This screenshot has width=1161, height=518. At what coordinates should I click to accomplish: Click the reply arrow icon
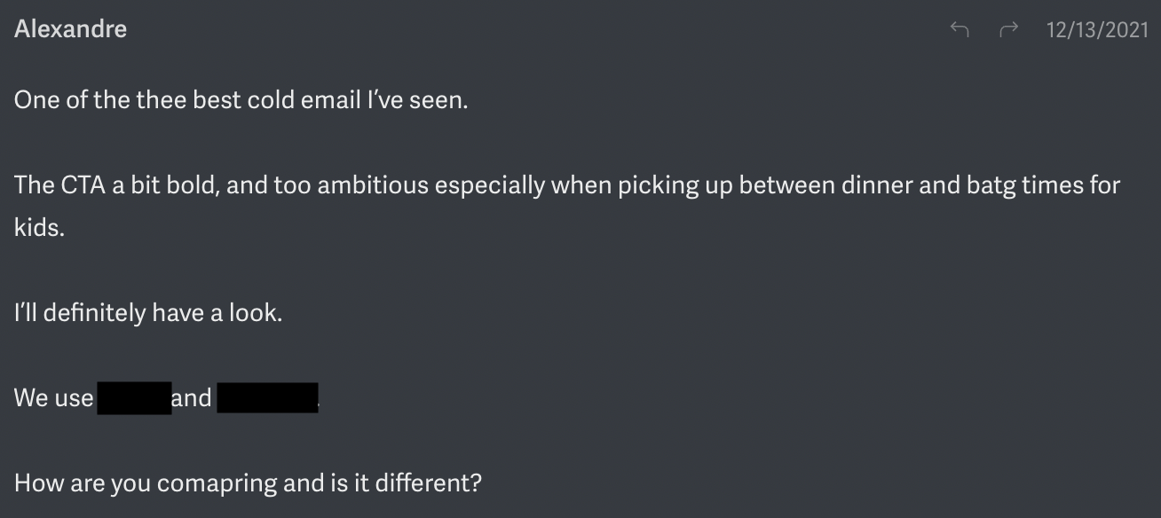click(x=959, y=30)
